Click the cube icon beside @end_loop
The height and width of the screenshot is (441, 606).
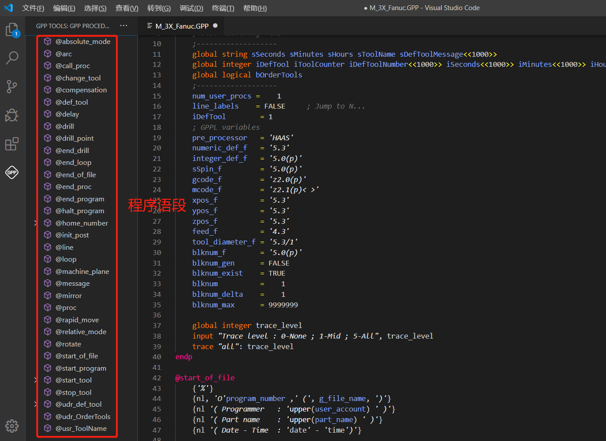point(48,162)
